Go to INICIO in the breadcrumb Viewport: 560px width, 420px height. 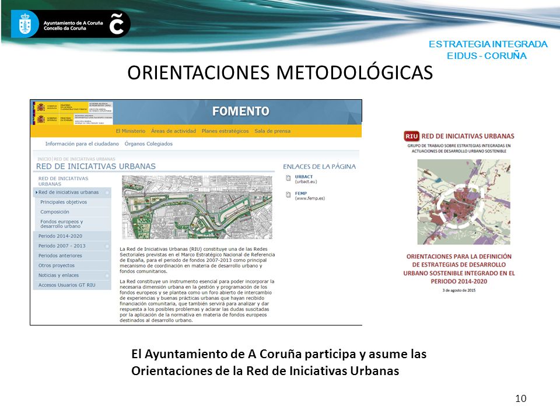point(44,159)
